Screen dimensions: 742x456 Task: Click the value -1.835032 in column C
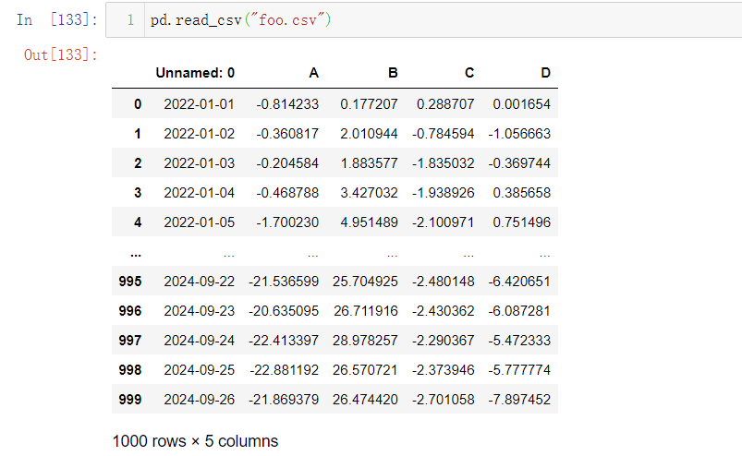pos(443,163)
